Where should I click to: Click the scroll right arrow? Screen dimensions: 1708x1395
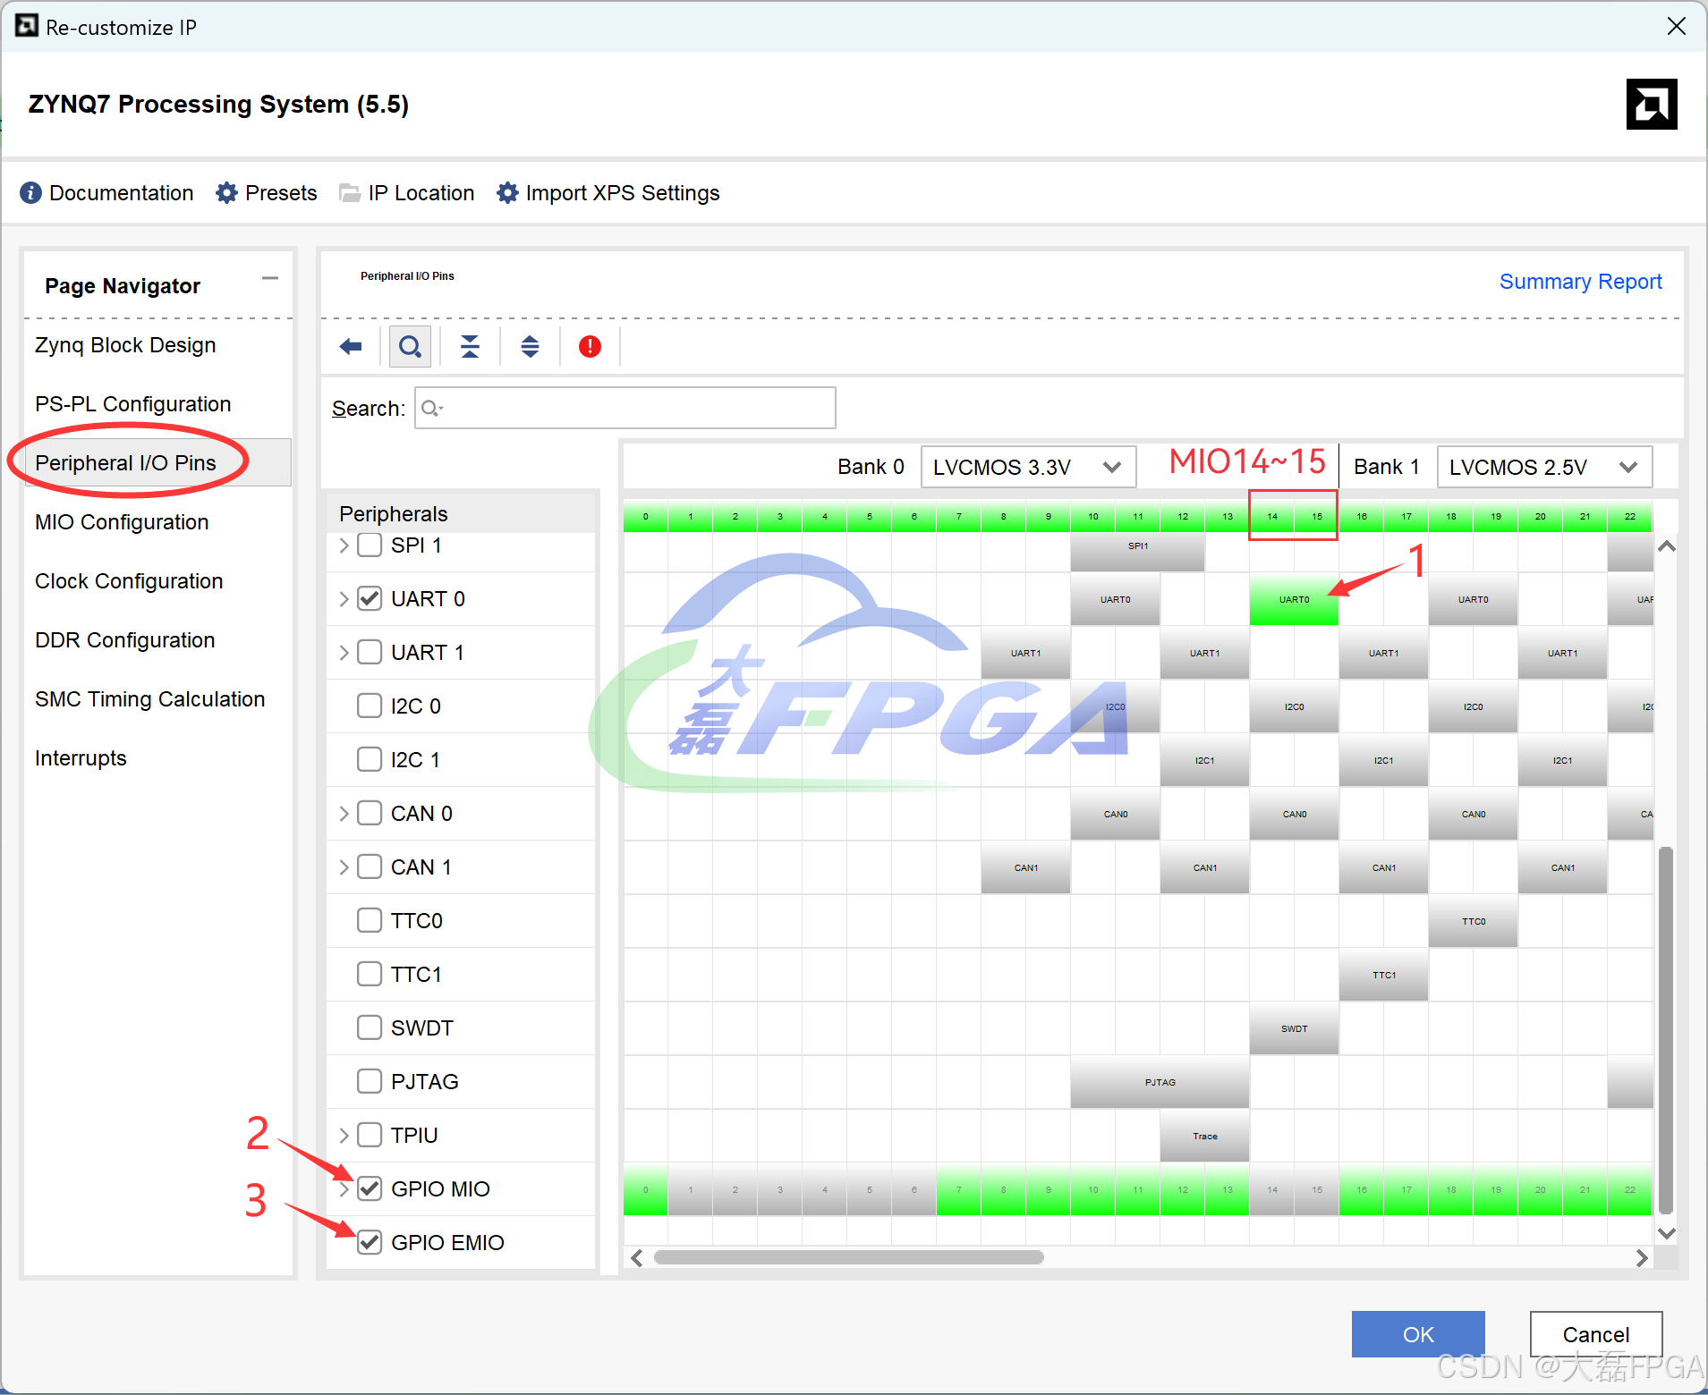(x=1642, y=1258)
